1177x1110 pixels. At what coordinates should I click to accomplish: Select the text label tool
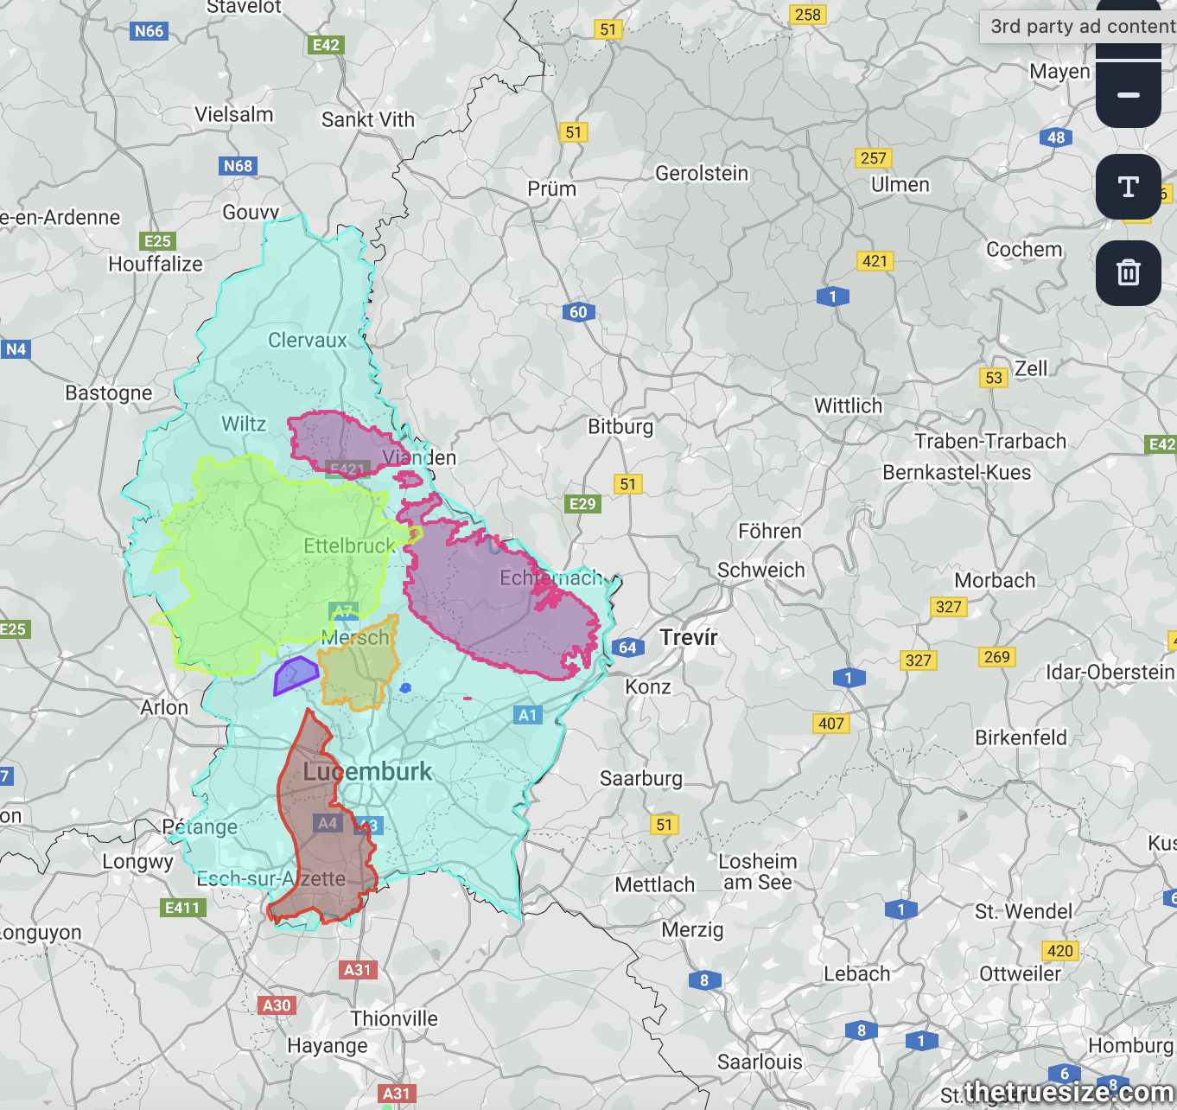1128,187
